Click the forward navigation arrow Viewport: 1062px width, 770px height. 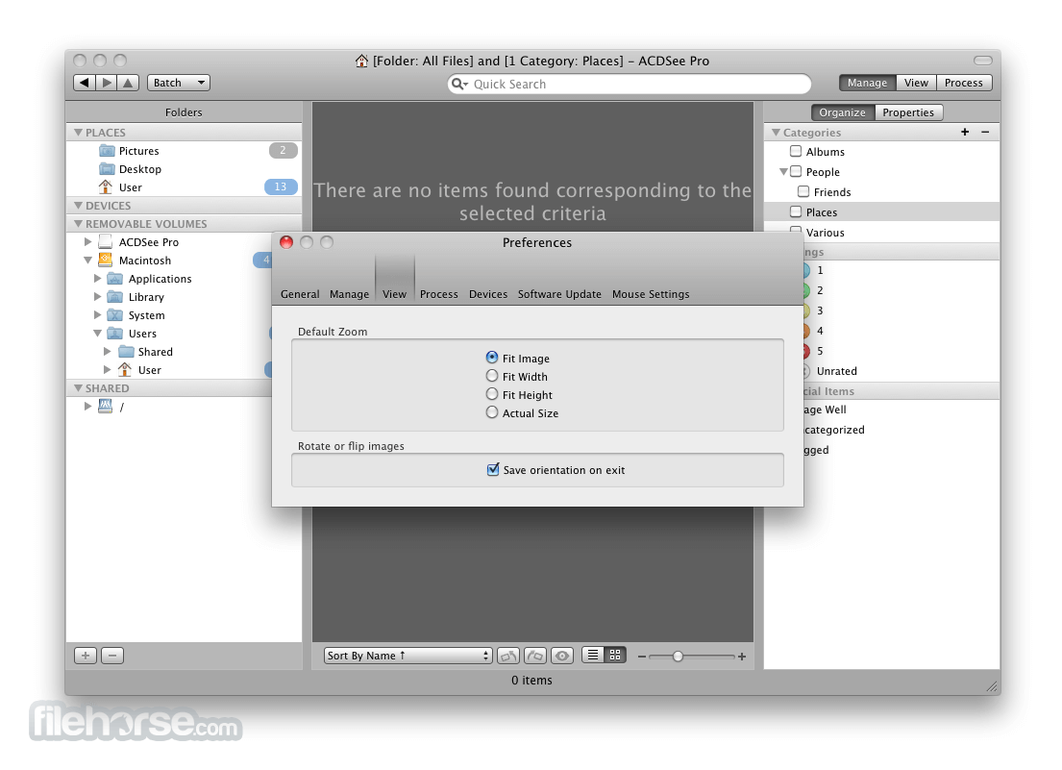107,83
